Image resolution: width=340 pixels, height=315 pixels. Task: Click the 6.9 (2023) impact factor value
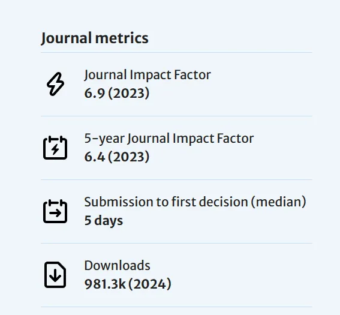coord(117,93)
